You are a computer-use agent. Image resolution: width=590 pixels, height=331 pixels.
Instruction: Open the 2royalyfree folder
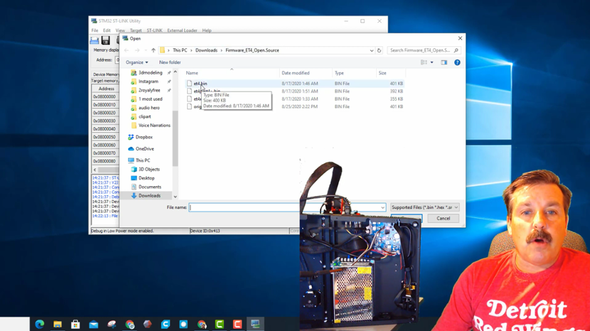click(x=149, y=90)
